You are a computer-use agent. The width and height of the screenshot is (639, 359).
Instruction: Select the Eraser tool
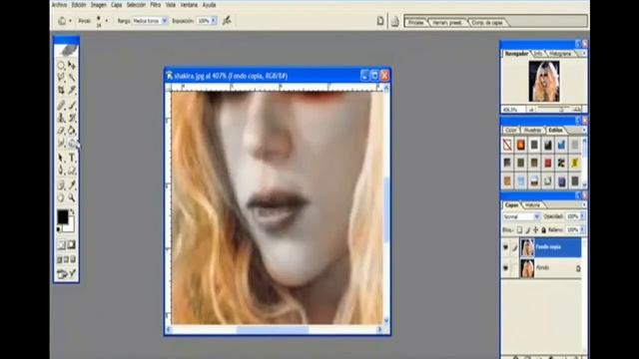point(61,131)
